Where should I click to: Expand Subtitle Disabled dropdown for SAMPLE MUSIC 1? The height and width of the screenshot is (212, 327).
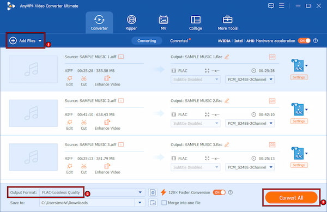pyautogui.click(x=196, y=80)
